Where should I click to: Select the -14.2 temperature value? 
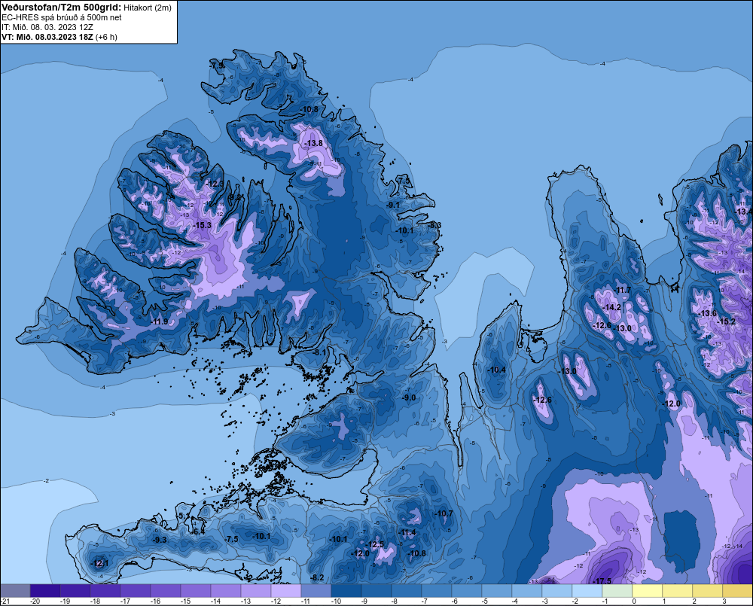pos(611,307)
